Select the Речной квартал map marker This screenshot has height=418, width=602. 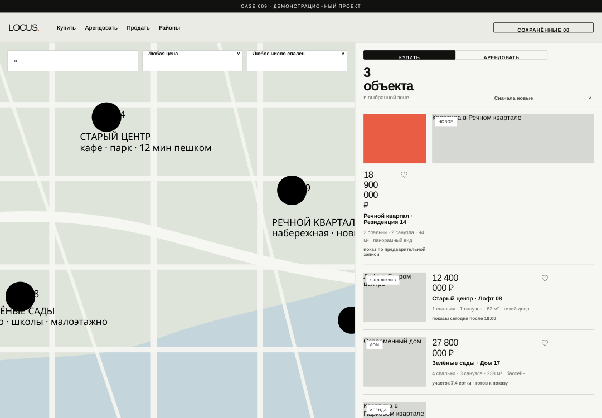[x=292, y=191]
